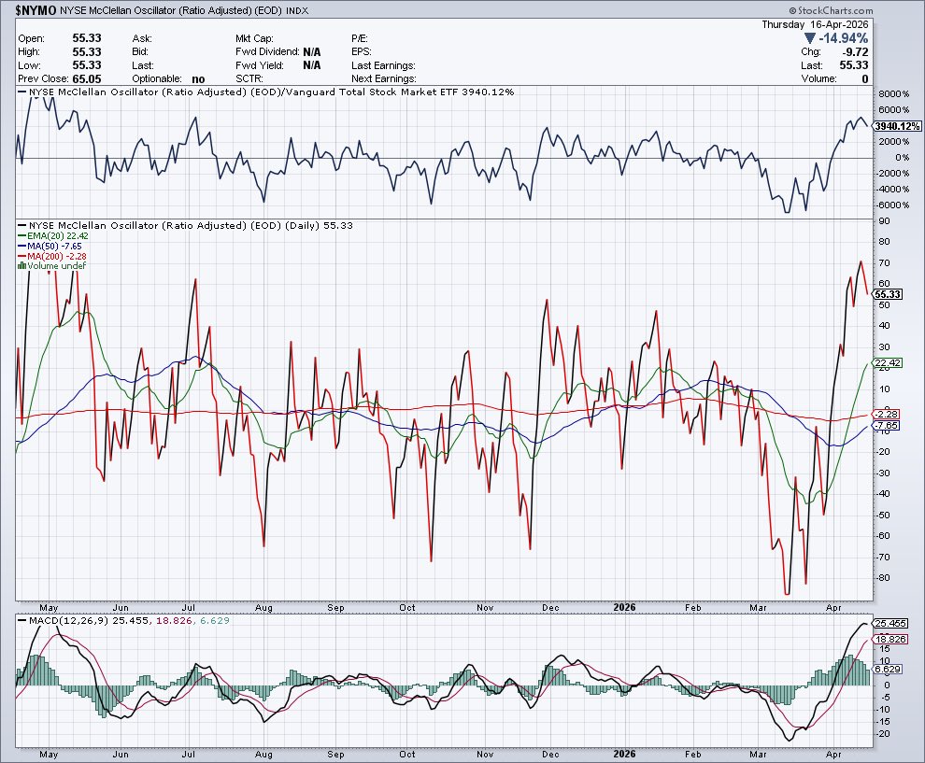Click the Dec label on main chart axis
Viewport: 925px width, 763px height.
click(x=549, y=607)
